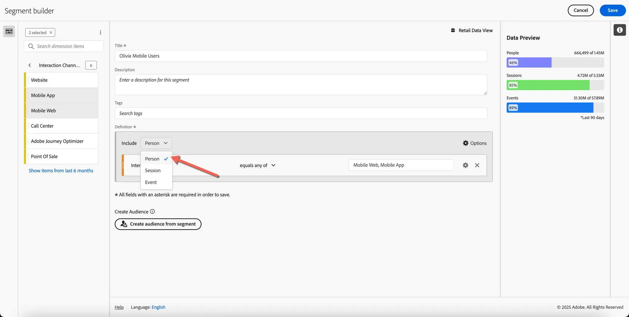Select the Adobe Journey Optimizer item
The height and width of the screenshot is (317, 629).
coord(61,141)
